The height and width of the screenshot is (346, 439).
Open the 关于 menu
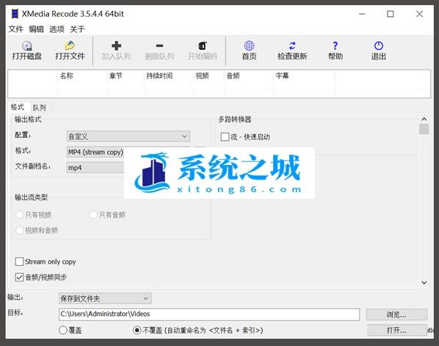coord(77,29)
